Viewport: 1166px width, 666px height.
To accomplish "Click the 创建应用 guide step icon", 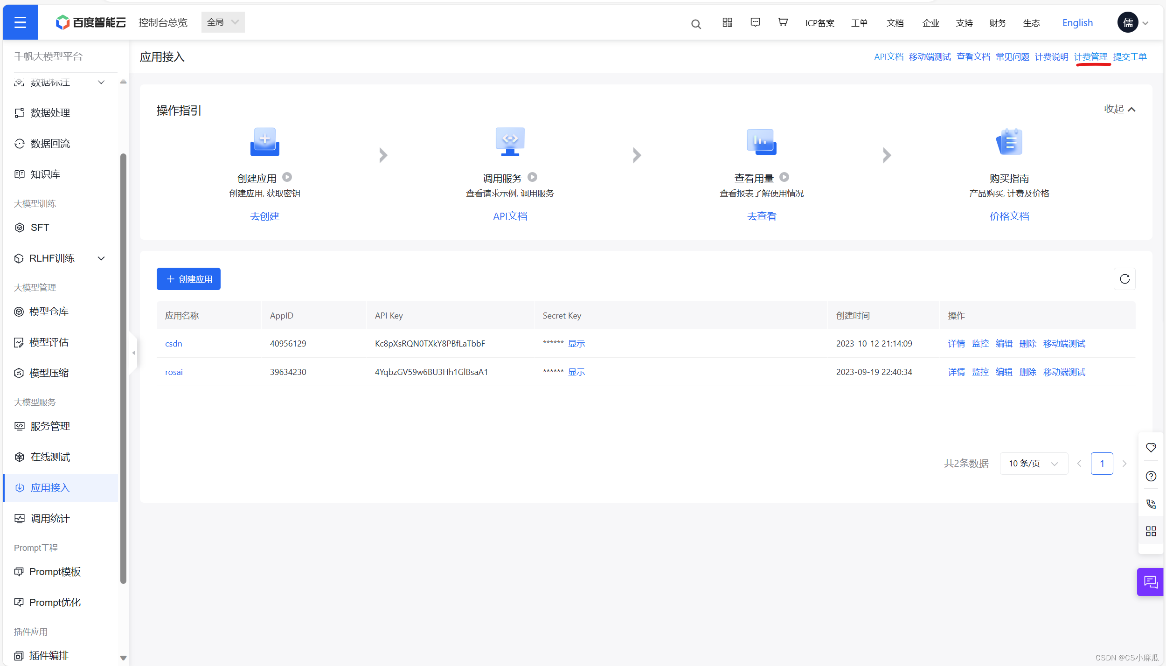I will (264, 141).
